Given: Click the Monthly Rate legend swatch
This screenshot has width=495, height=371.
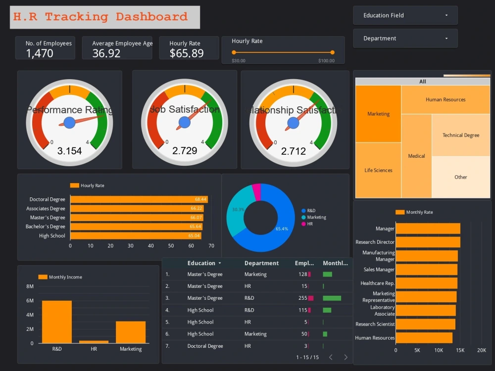Looking at the screenshot, I should (399, 212).
